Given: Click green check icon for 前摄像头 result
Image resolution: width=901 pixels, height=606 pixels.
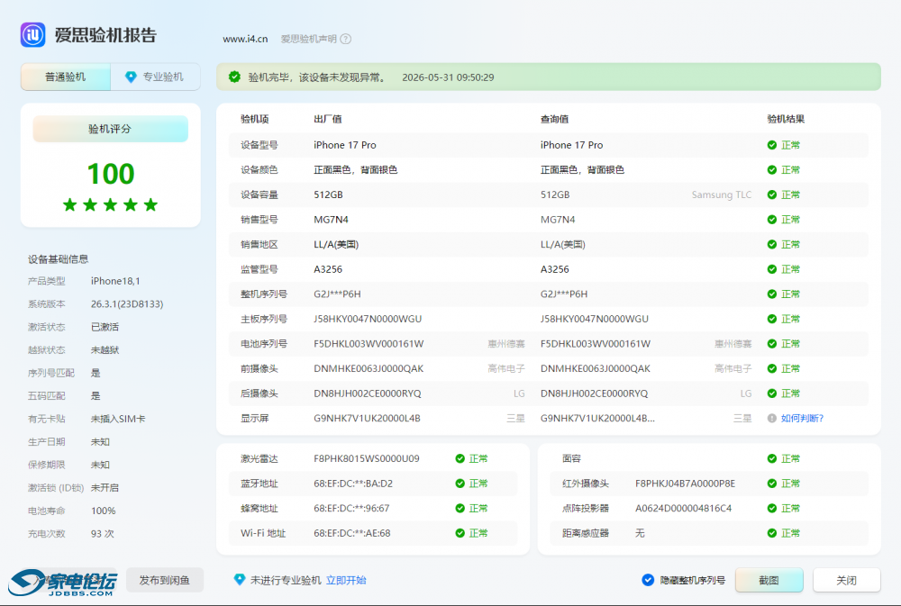Looking at the screenshot, I should point(772,369).
